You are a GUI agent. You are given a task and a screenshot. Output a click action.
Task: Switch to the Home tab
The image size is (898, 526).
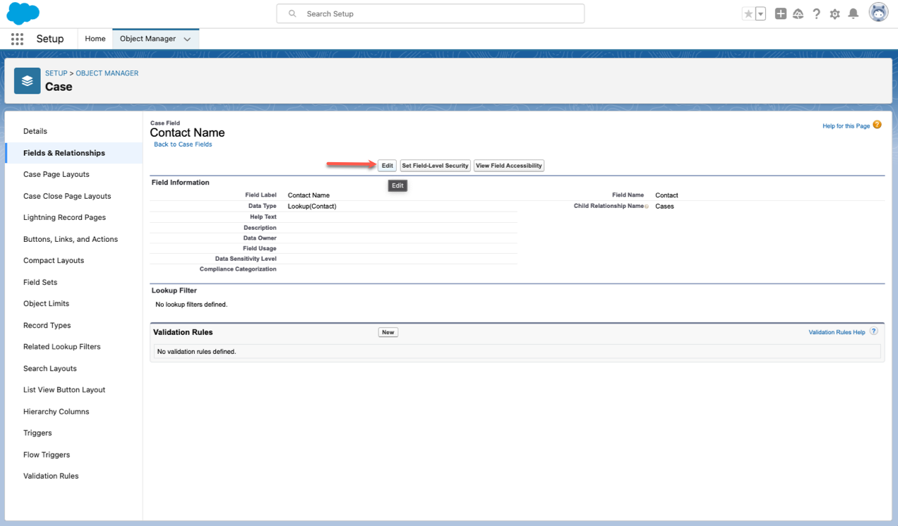95,39
